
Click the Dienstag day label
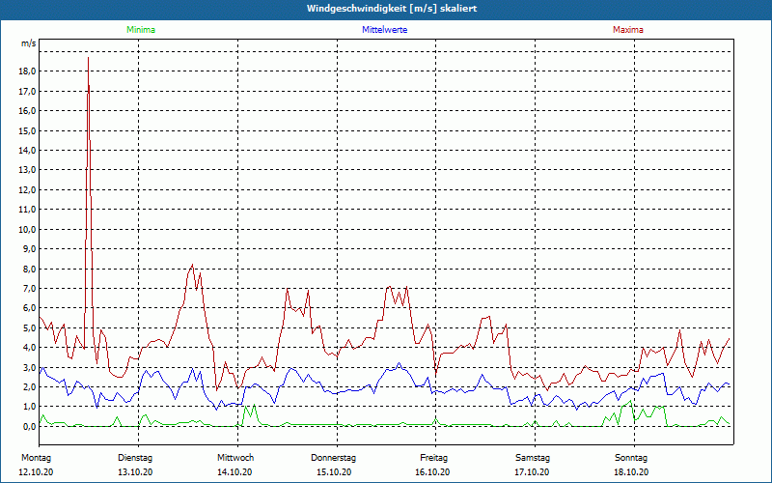(135, 458)
